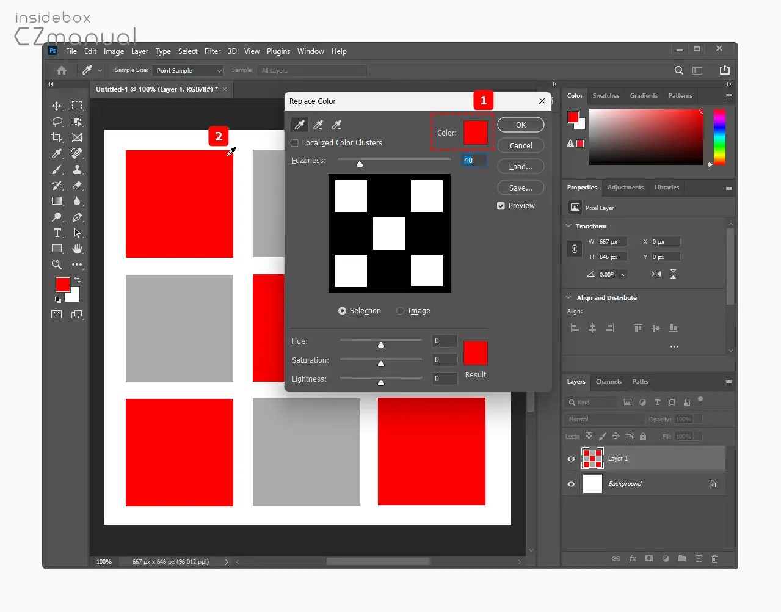Viewport: 781px width, 612px height.
Task: Select the Hand tool
Action: [x=77, y=249]
